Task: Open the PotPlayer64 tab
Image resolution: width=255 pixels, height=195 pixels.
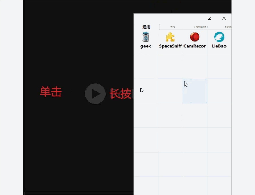Action: [200, 26]
